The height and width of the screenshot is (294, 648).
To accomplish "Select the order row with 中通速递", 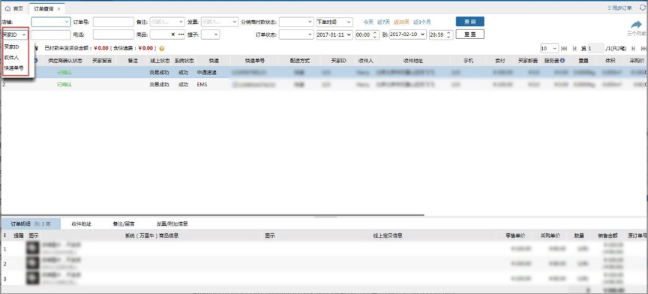I will point(324,72).
